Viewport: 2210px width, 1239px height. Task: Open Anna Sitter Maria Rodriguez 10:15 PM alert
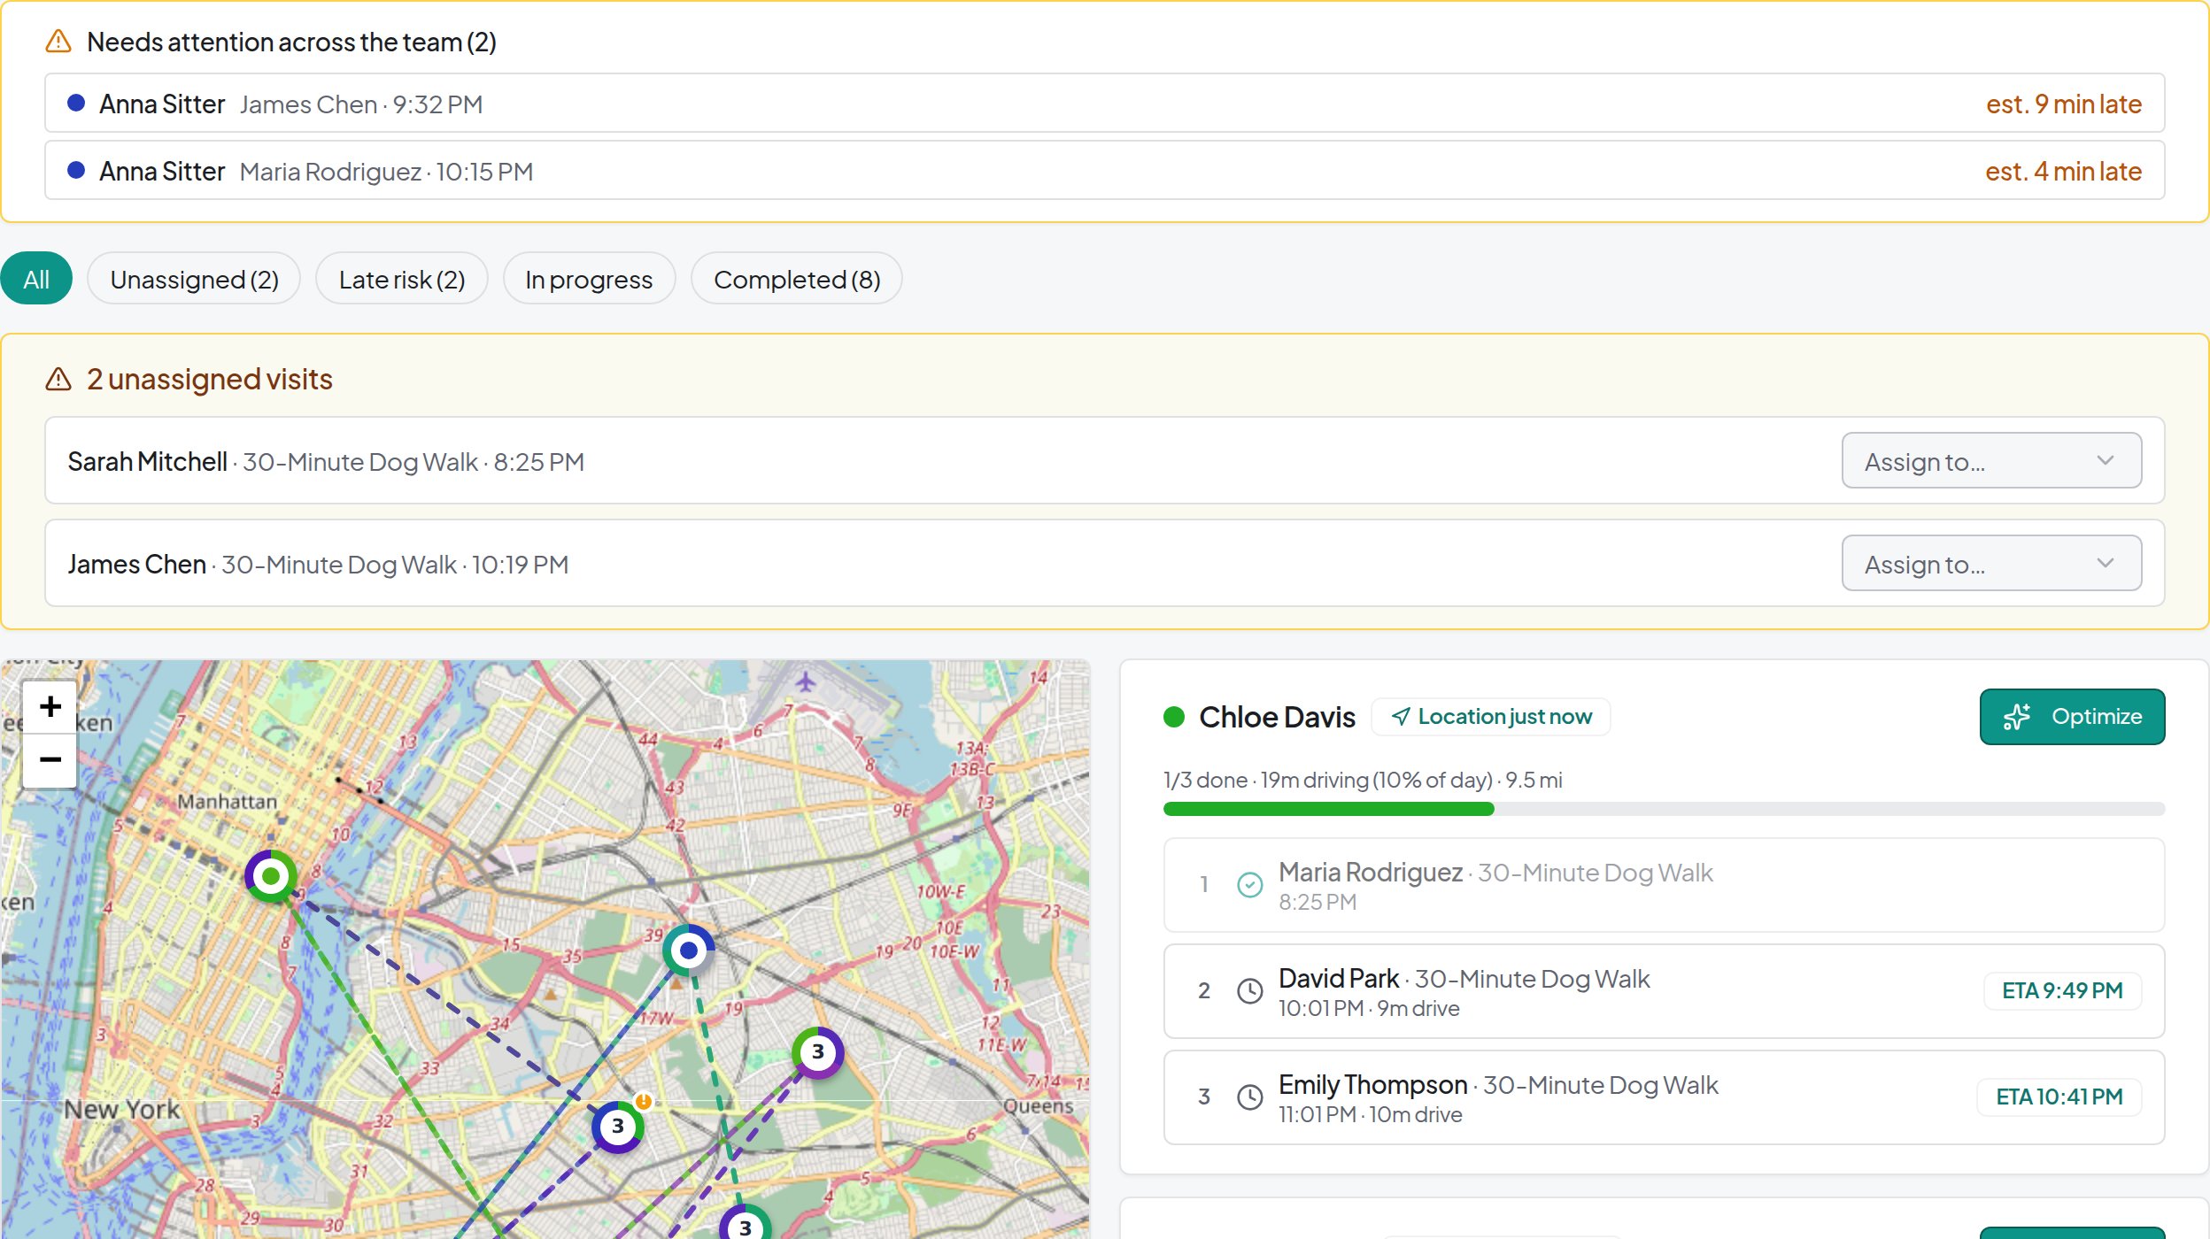click(1105, 171)
